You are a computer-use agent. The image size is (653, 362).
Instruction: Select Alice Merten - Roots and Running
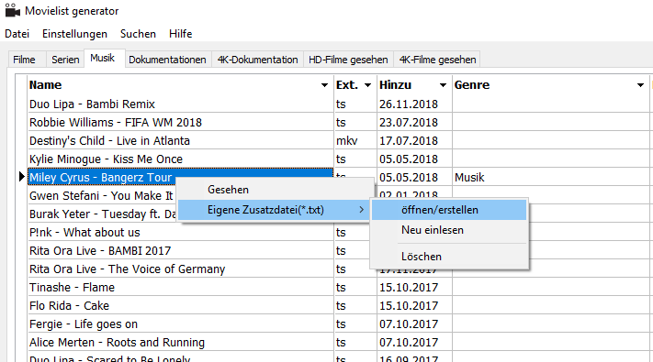point(181,342)
